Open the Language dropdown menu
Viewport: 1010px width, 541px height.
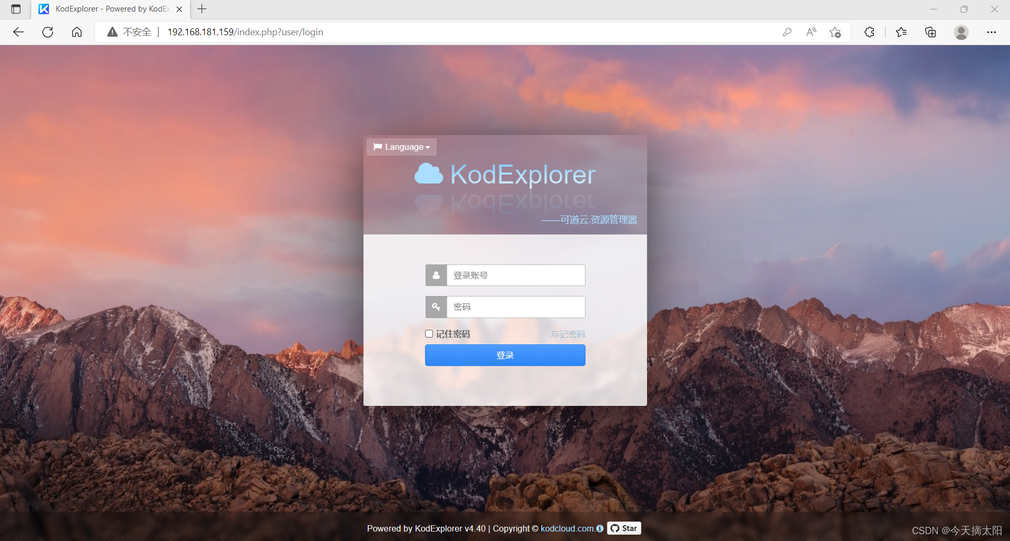point(401,147)
